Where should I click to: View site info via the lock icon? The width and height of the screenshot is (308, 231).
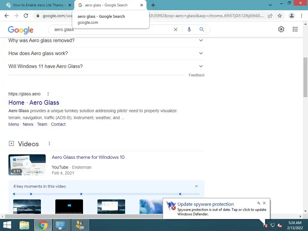[x=38, y=16]
